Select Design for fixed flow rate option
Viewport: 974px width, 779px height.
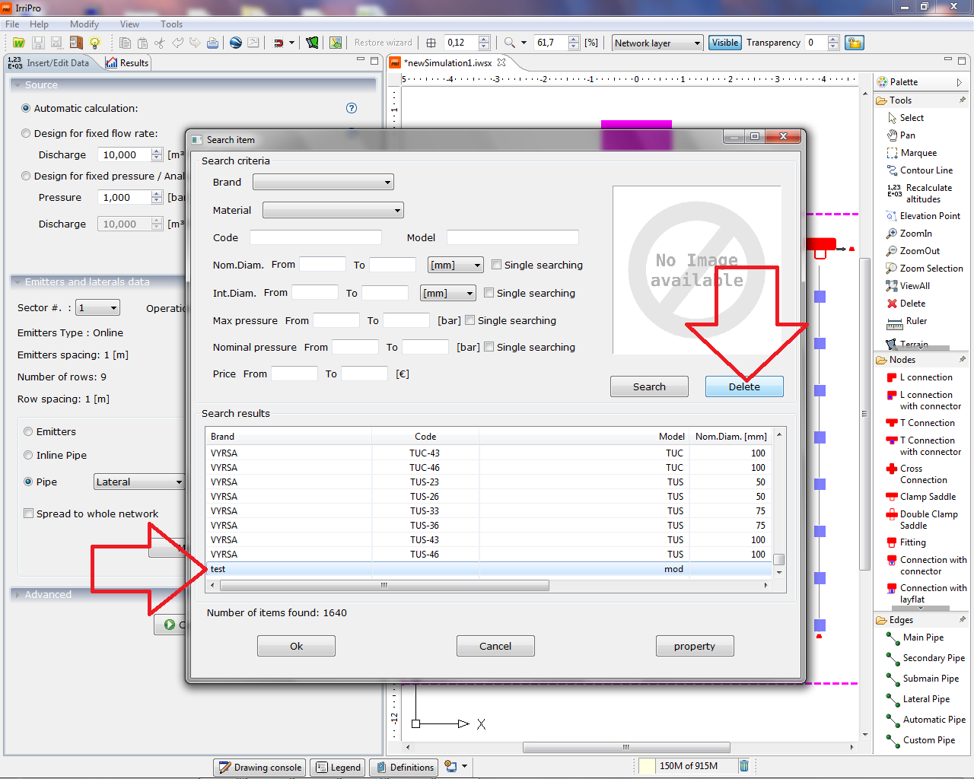(x=27, y=133)
